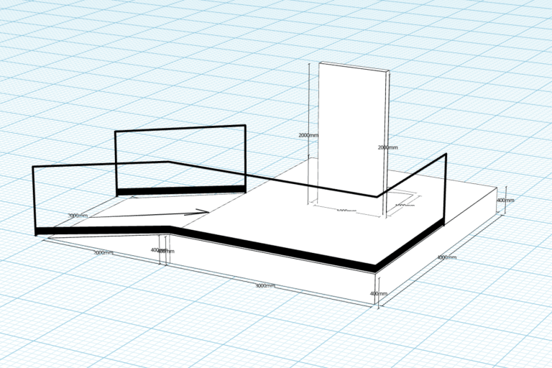
Task: Click the 400mm label at platform's front corner
Action: coord(379,293)
